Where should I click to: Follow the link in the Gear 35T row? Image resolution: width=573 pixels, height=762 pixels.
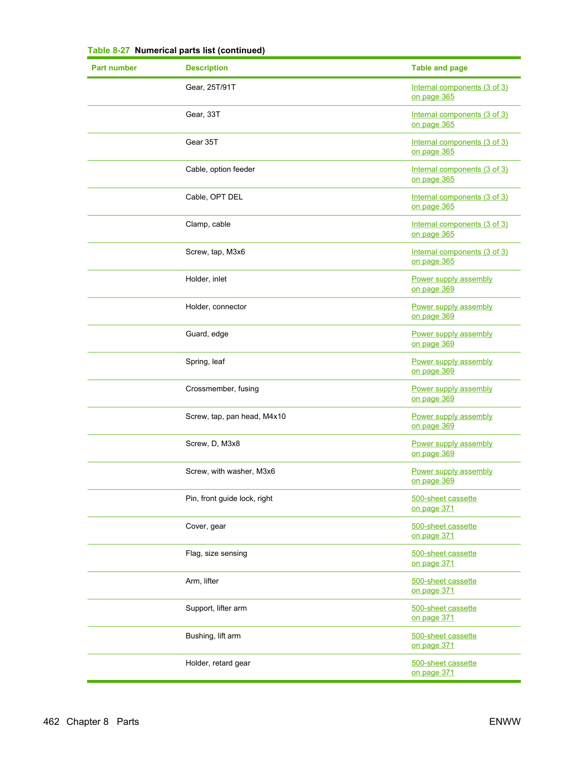(x=459, y=147)
